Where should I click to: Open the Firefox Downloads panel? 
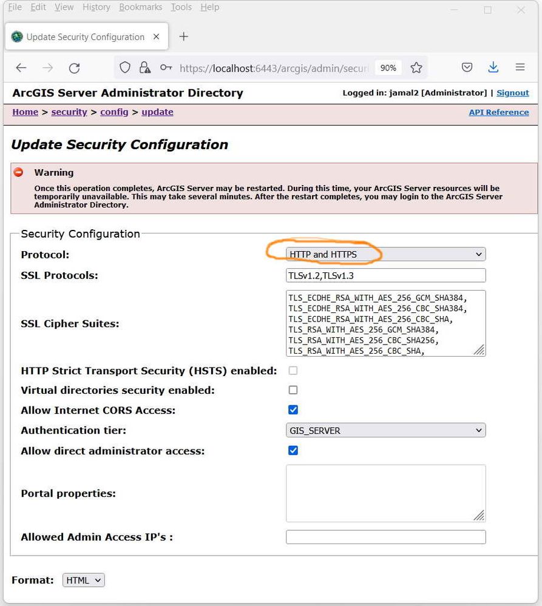(x=493, y=68)
